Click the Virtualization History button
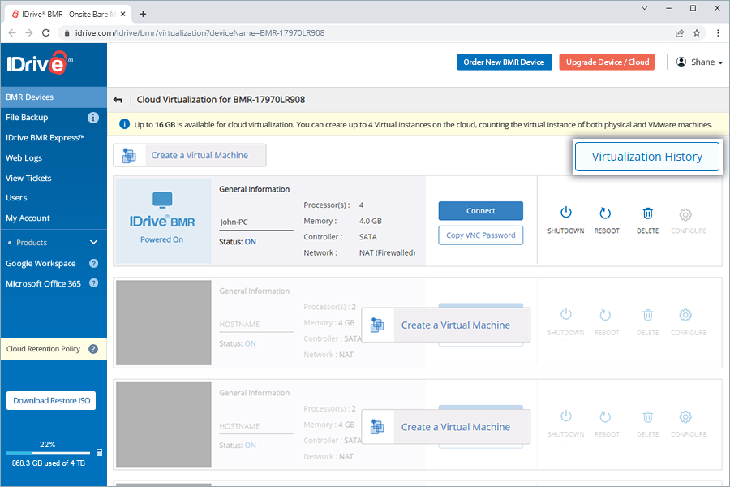The width and height of the screenshot is (730, 487). (x=646, y=157)
